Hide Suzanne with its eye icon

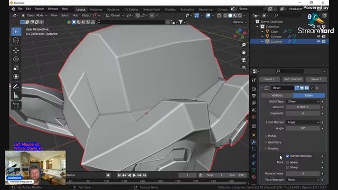click(318, 41)
